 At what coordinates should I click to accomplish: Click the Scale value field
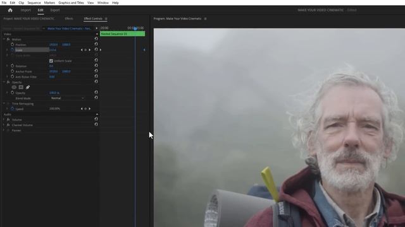53,50
